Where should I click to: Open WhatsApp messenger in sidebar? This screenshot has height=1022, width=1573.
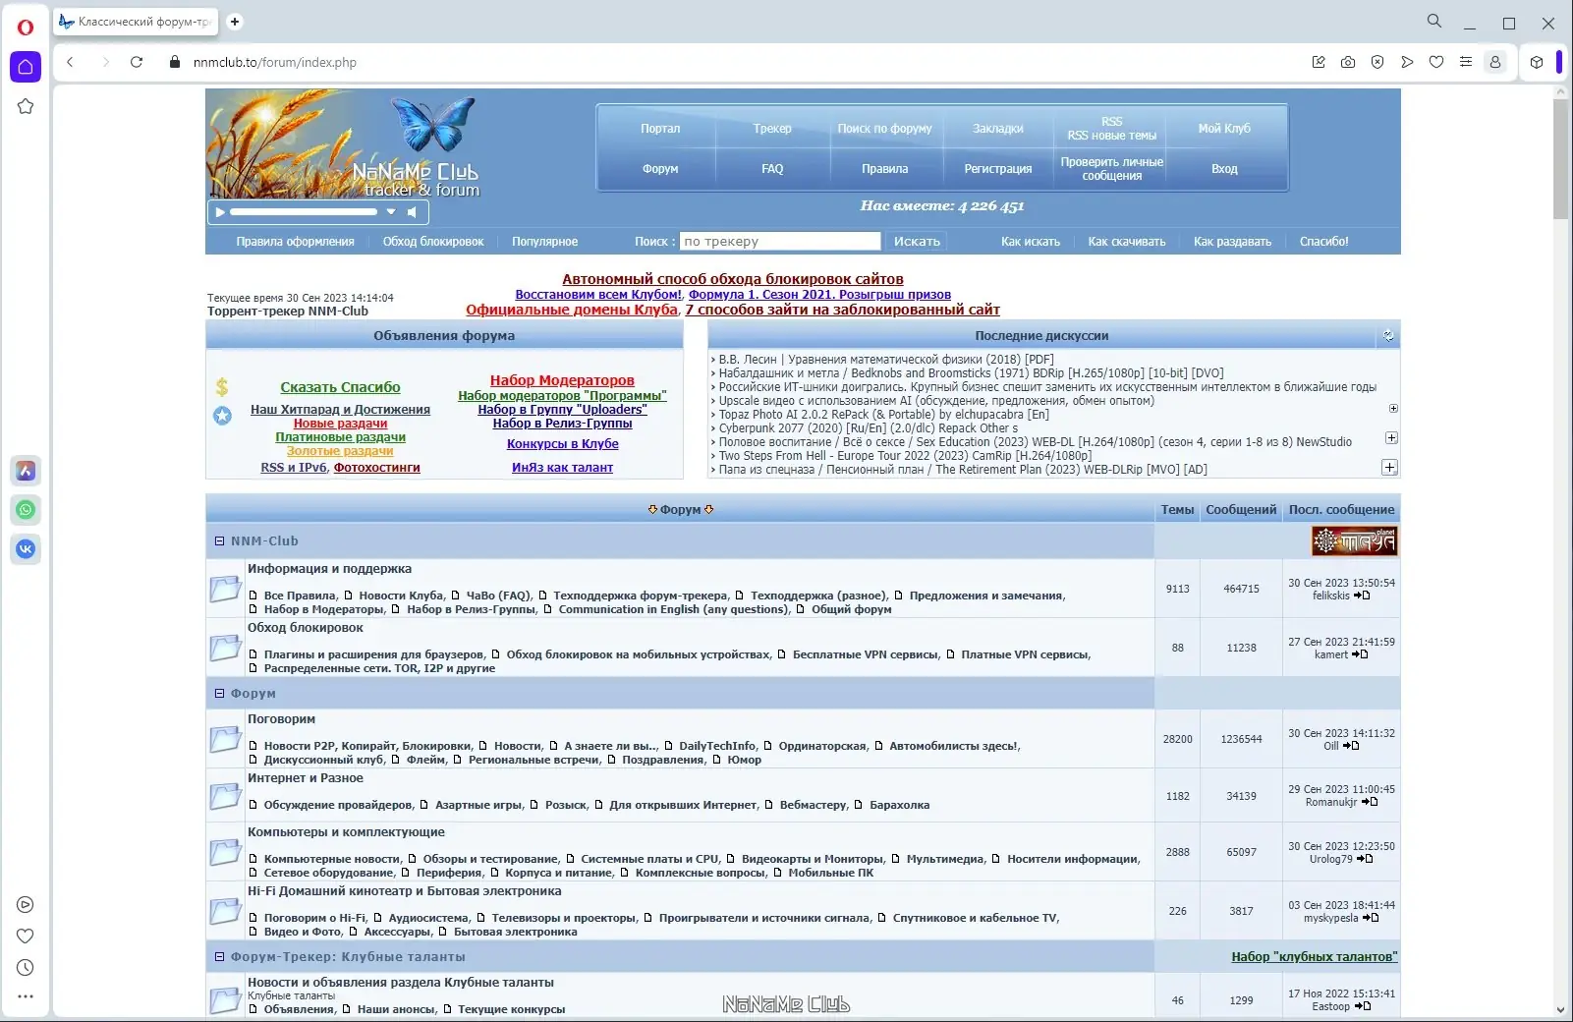[x=26, y=509]
